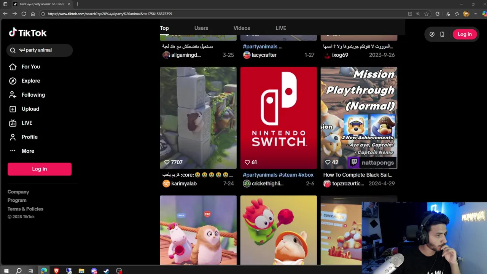Open File Explorer from the taskbar
Image resolution: width=487 pixels, height=274 pixels.
81,271
